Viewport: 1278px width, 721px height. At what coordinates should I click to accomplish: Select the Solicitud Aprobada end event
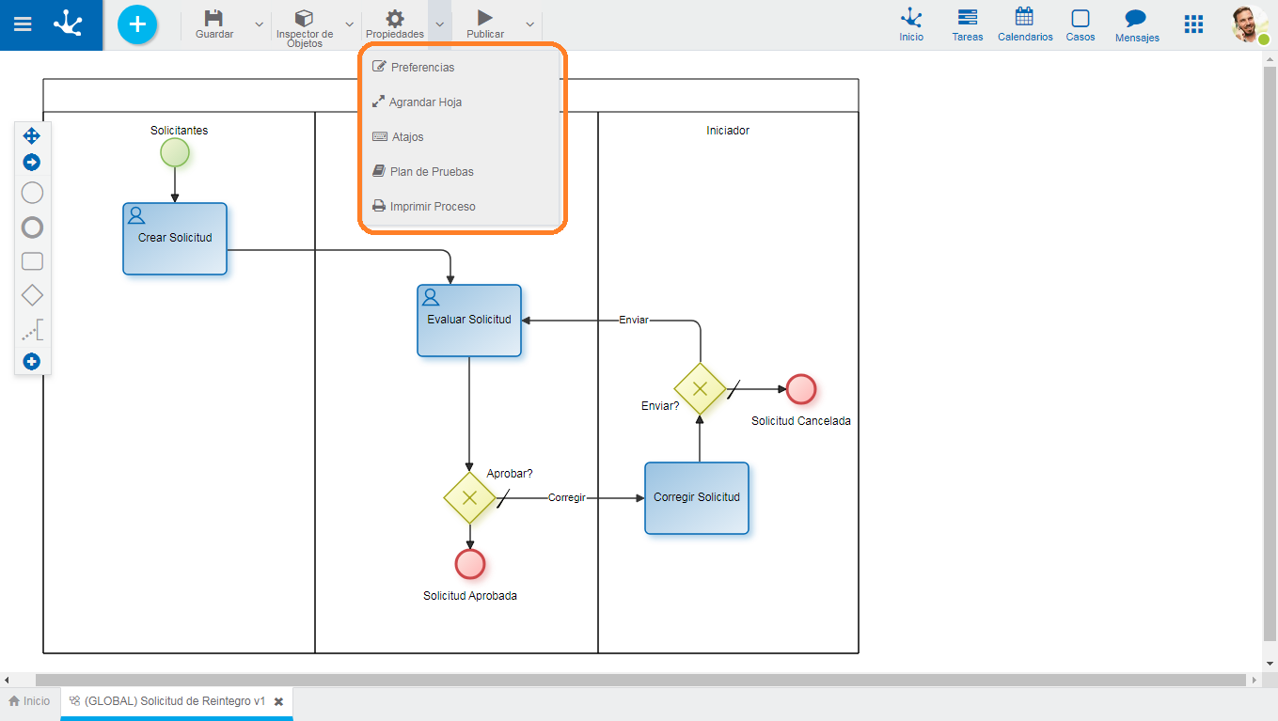(x=470, y=564)
